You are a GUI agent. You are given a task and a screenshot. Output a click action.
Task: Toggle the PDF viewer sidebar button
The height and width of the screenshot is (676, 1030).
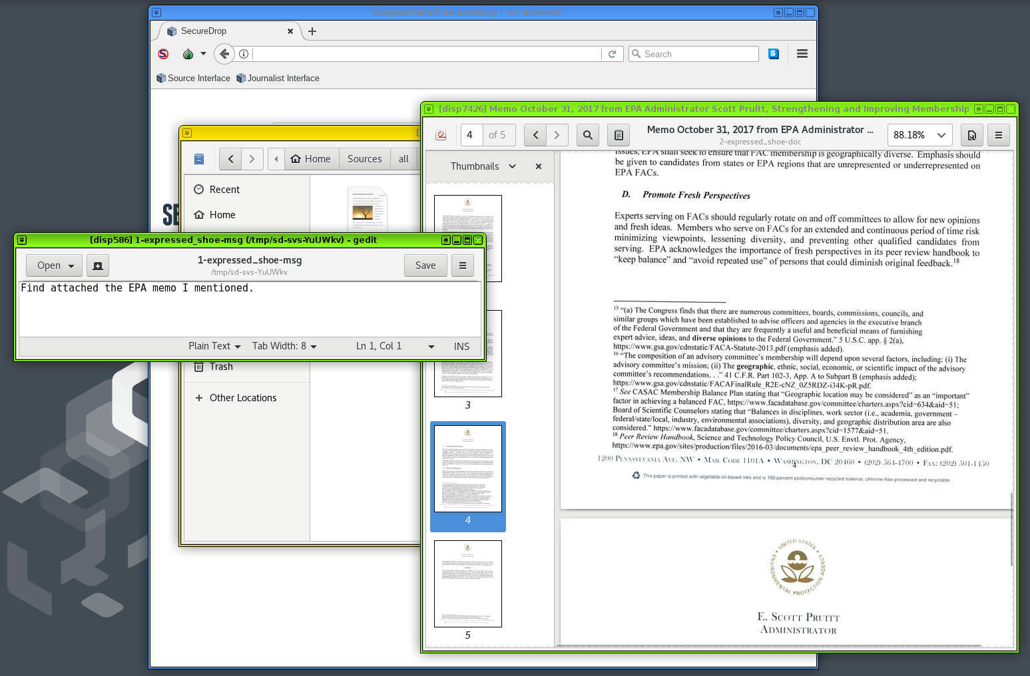pos(619,135)
